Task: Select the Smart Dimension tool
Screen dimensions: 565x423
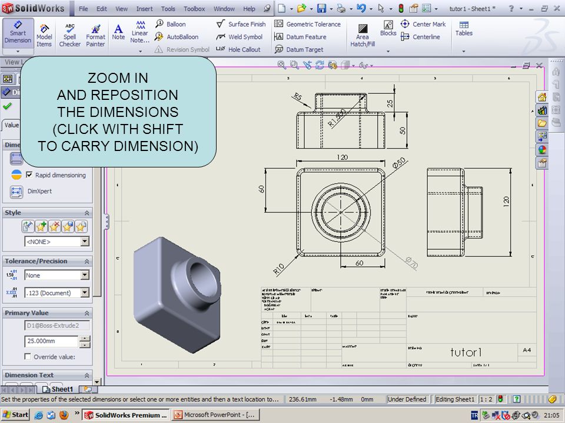Action: (x=18, y=33)
